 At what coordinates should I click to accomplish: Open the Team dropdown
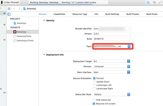pyautogui.click(x=112, y=46)
